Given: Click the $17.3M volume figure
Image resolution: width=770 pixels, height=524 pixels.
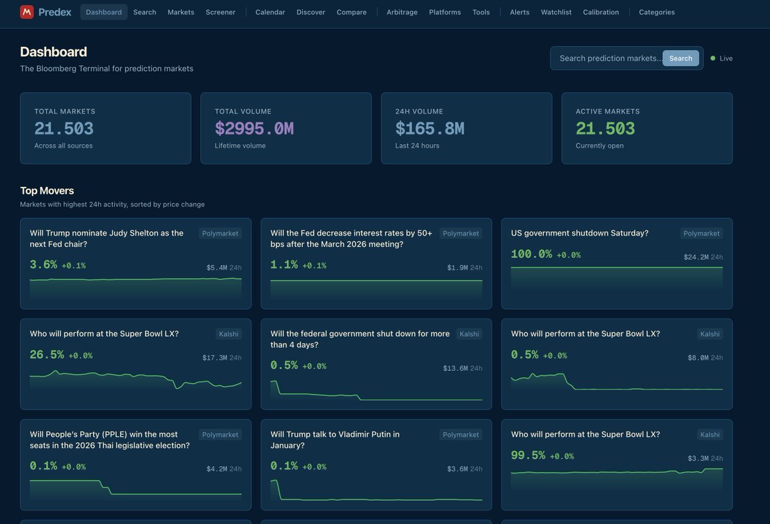Looking at the screenshot, I should click(x=214, y=358).
